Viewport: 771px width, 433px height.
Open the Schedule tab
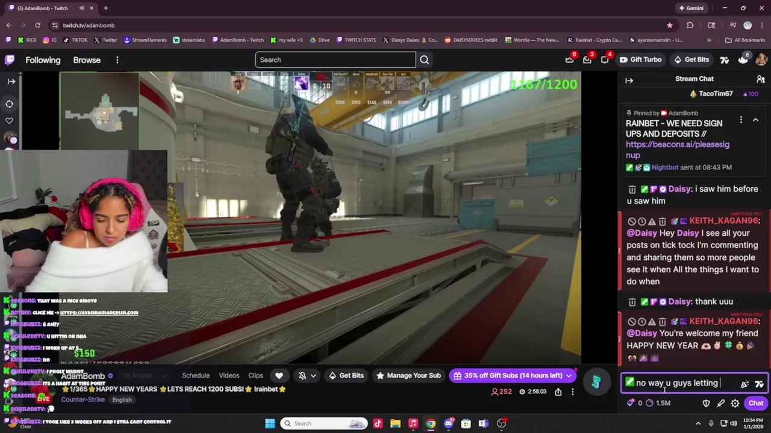click(196, 375)
